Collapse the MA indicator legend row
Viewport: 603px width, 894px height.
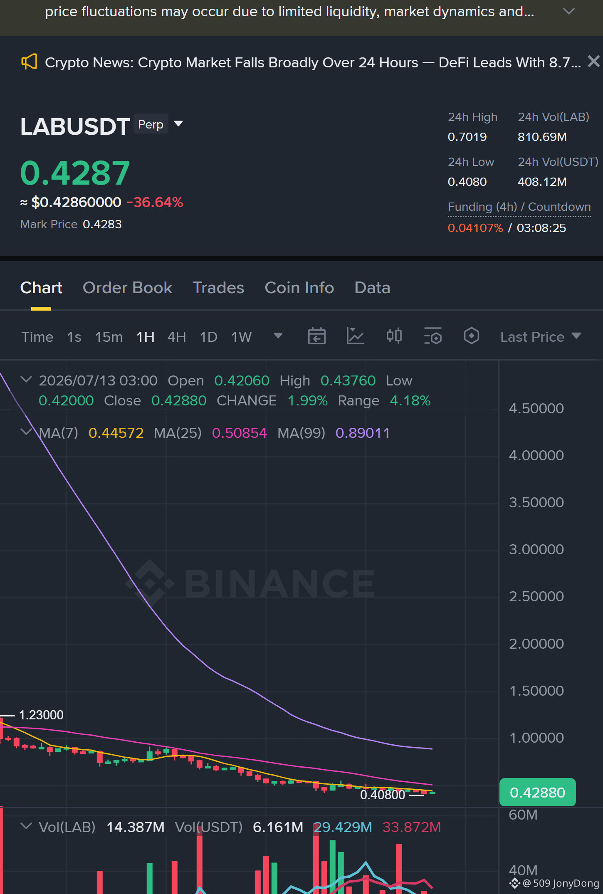pyautogui.click(x=26, y=432)
